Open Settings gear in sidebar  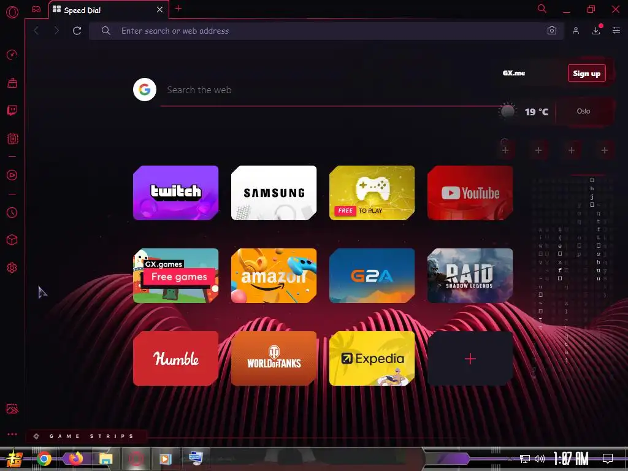(12, 267)
